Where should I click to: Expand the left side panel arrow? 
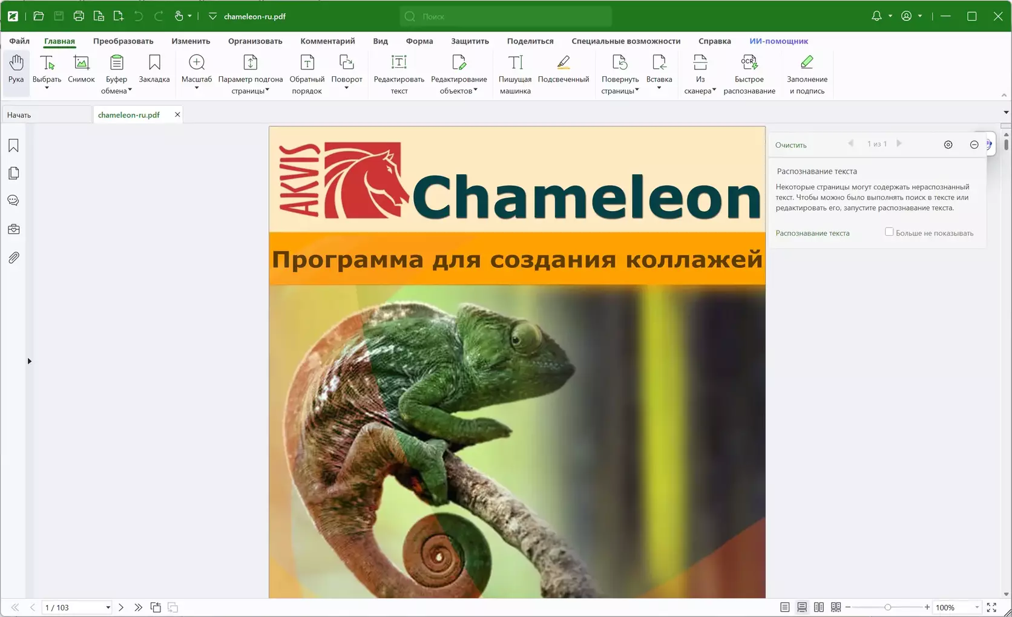point(29,361)
